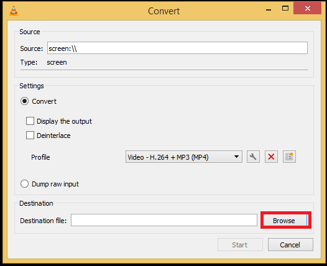
Task: Tick the Deinterlace checkbox
Action: [30, 135]
